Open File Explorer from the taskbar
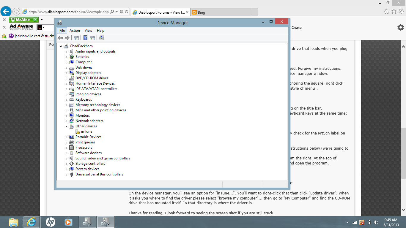This screenshot has width=406, height=228. pos(13,222)
